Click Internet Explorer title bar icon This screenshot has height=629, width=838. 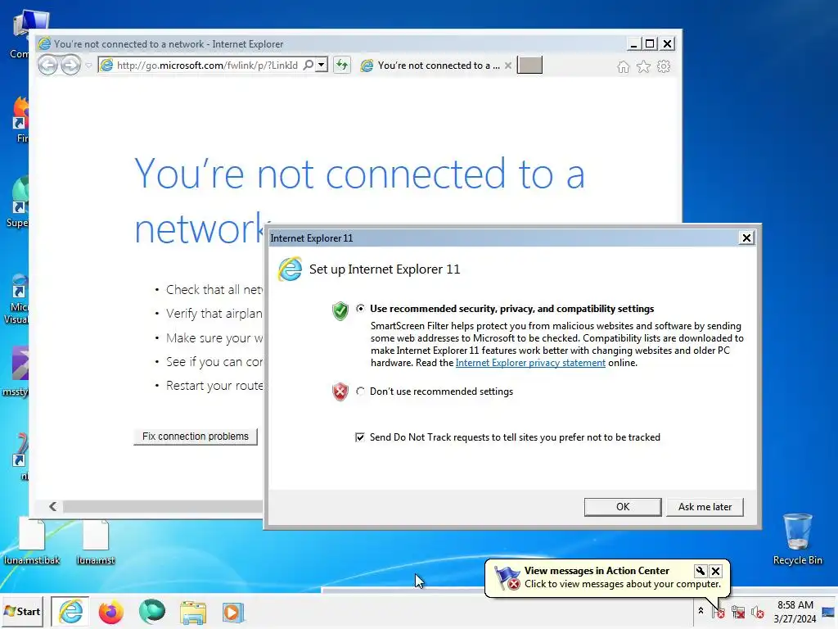click(x=44, y=44)
